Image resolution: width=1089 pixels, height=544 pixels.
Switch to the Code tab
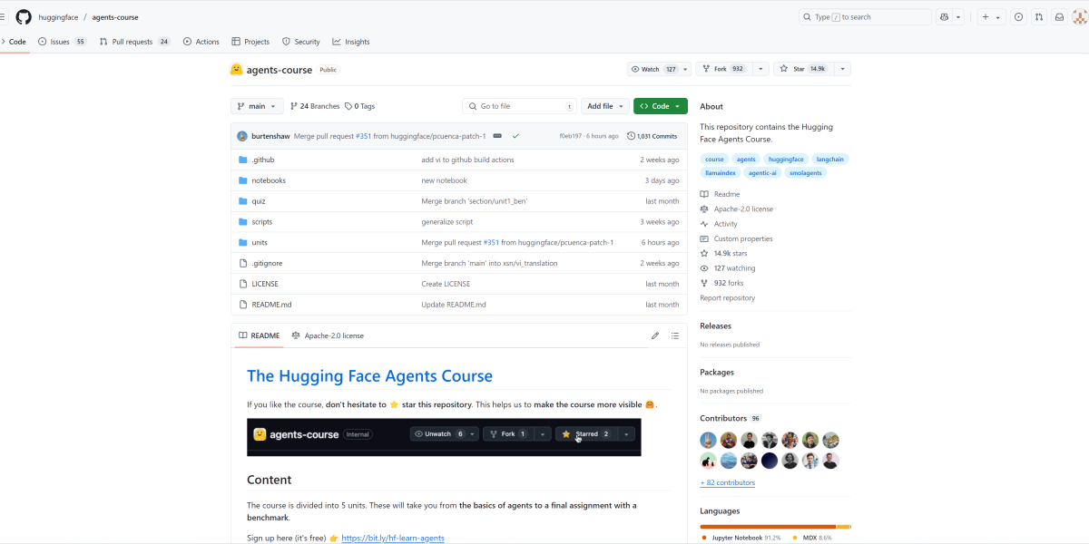point(14,42)
